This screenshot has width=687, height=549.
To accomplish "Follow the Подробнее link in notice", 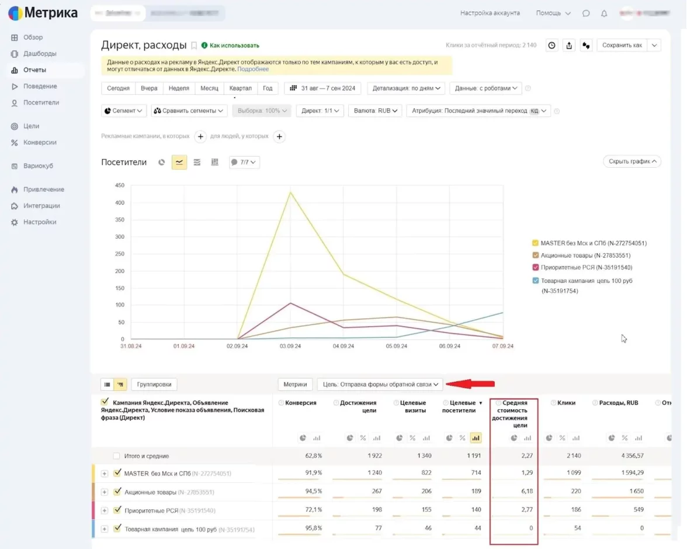I will tap(253, 69).
